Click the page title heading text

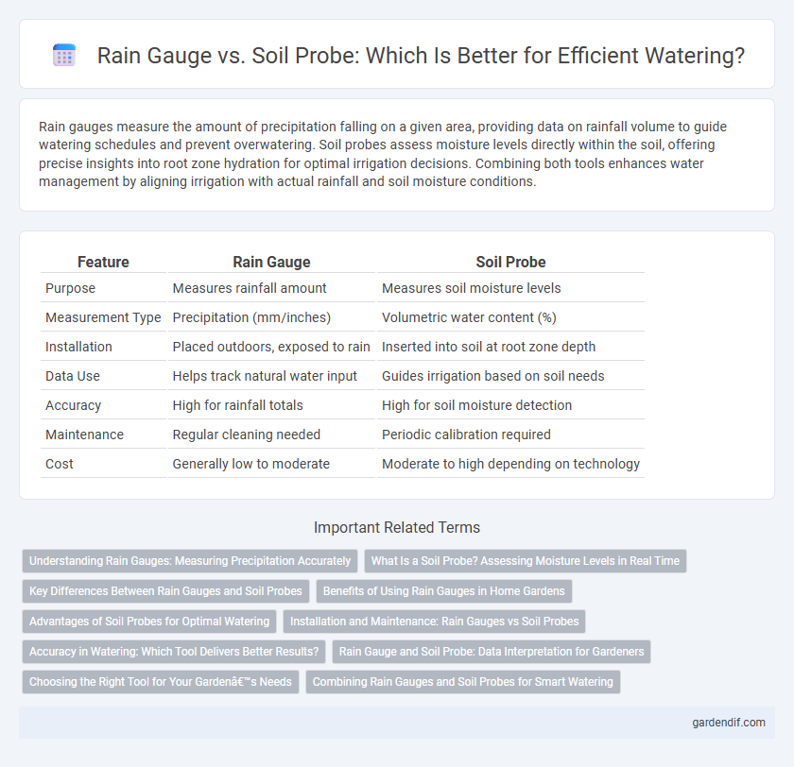421,56
